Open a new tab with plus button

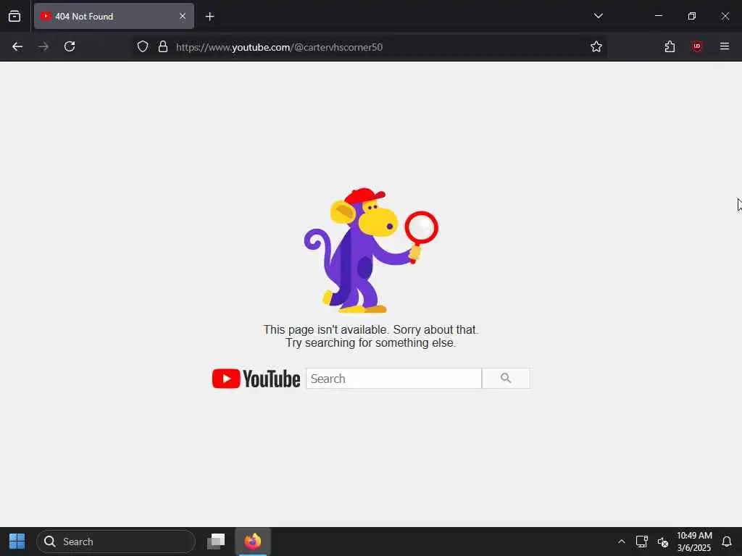tap(210, 17)
